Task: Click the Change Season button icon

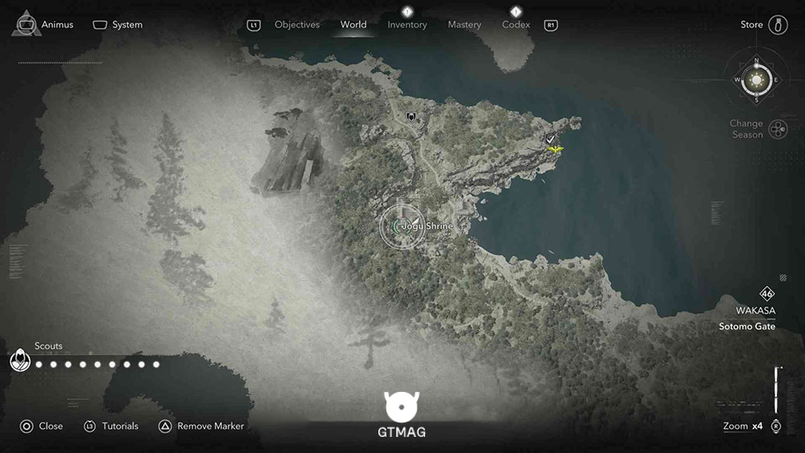Action: click(x=778, y=130)
